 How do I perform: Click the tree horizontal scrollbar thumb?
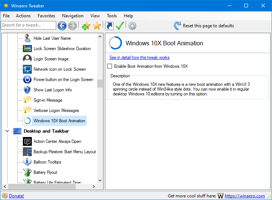tap(42, 186)
